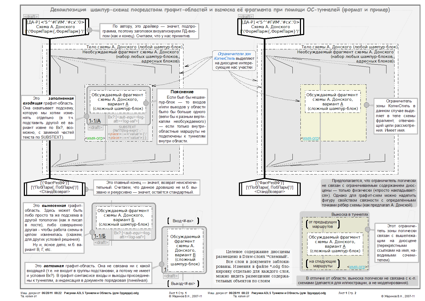Image resolution: width=425 pixels, height=301 pixels.
Task: Click the draft tag under the autonomous block
Action: pyautogui.click(x=171, y=276)
